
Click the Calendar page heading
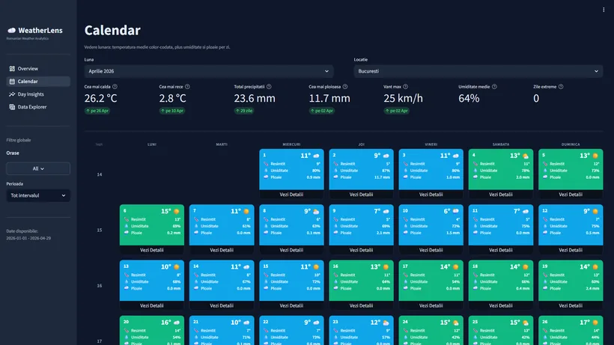[x=112, y=30]
